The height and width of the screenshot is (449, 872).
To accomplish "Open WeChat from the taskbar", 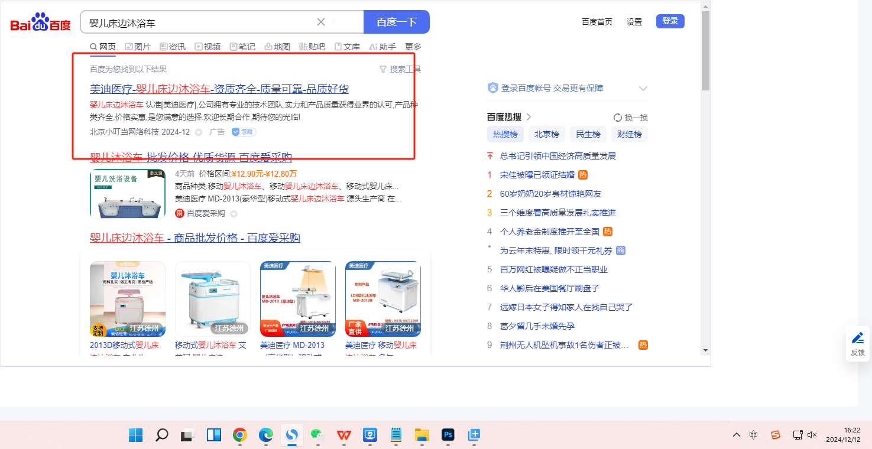I will pos(318,435).
